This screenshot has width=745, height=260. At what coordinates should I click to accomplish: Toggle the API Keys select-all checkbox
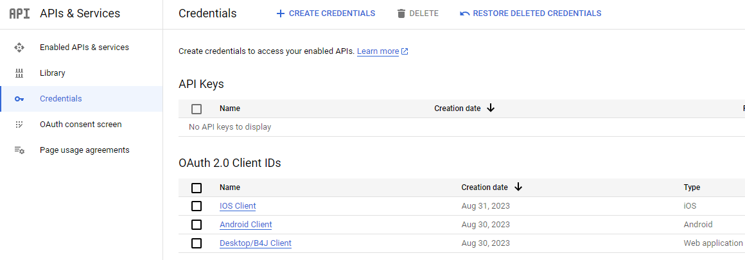tap(197, 109)
